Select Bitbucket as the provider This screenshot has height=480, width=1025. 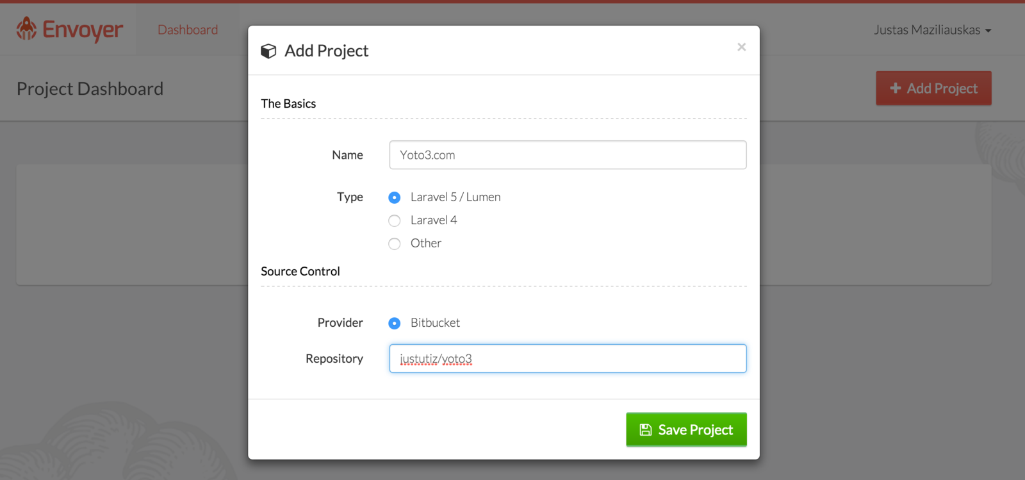tap(395, 323)
